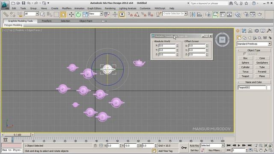The height and width of the screenshot is (154, 274).
Task: Open the Edit menu
Action: (14, 8)
